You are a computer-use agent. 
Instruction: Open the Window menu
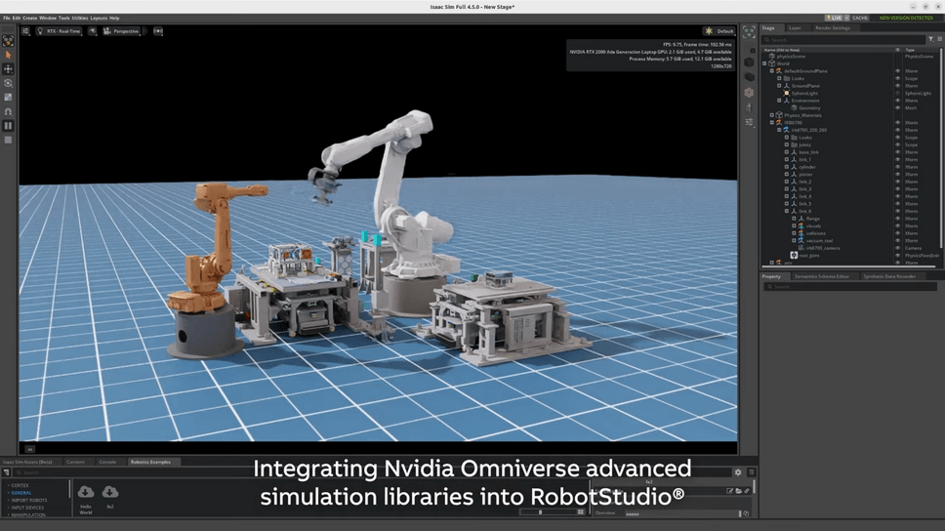pos(48,19)
